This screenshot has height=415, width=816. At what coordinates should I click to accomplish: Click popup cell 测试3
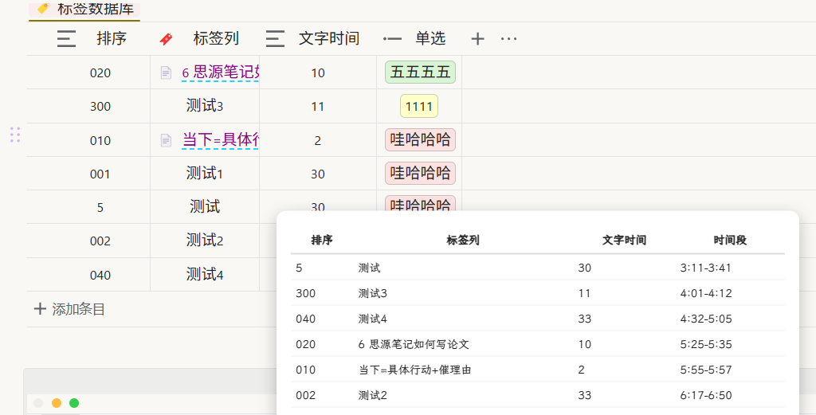(x=373, y=293)
